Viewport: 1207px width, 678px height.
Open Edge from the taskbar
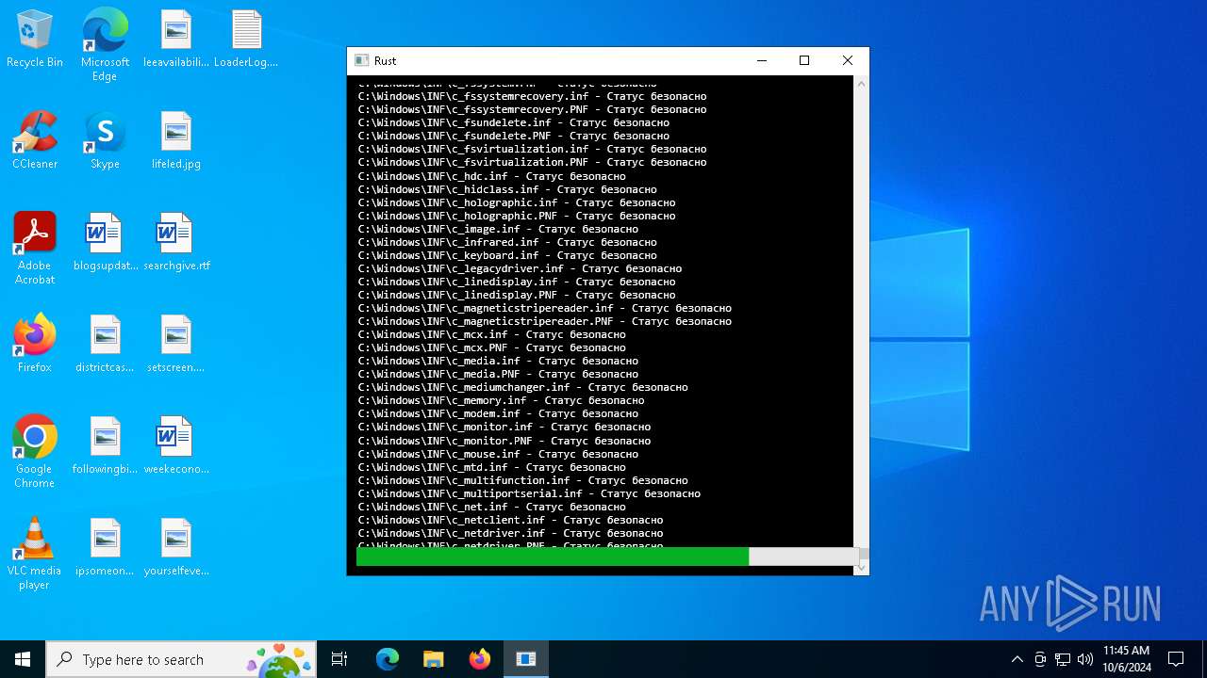click(387, 659)
